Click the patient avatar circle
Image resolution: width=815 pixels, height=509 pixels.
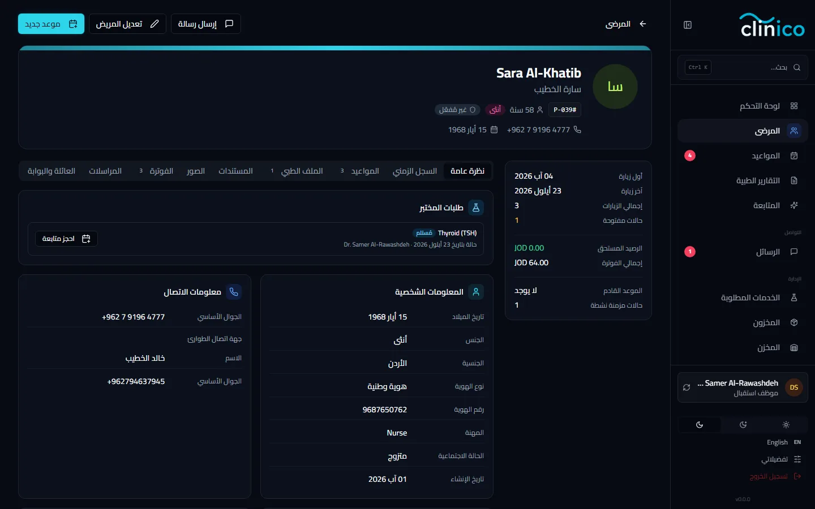(615, 87)
